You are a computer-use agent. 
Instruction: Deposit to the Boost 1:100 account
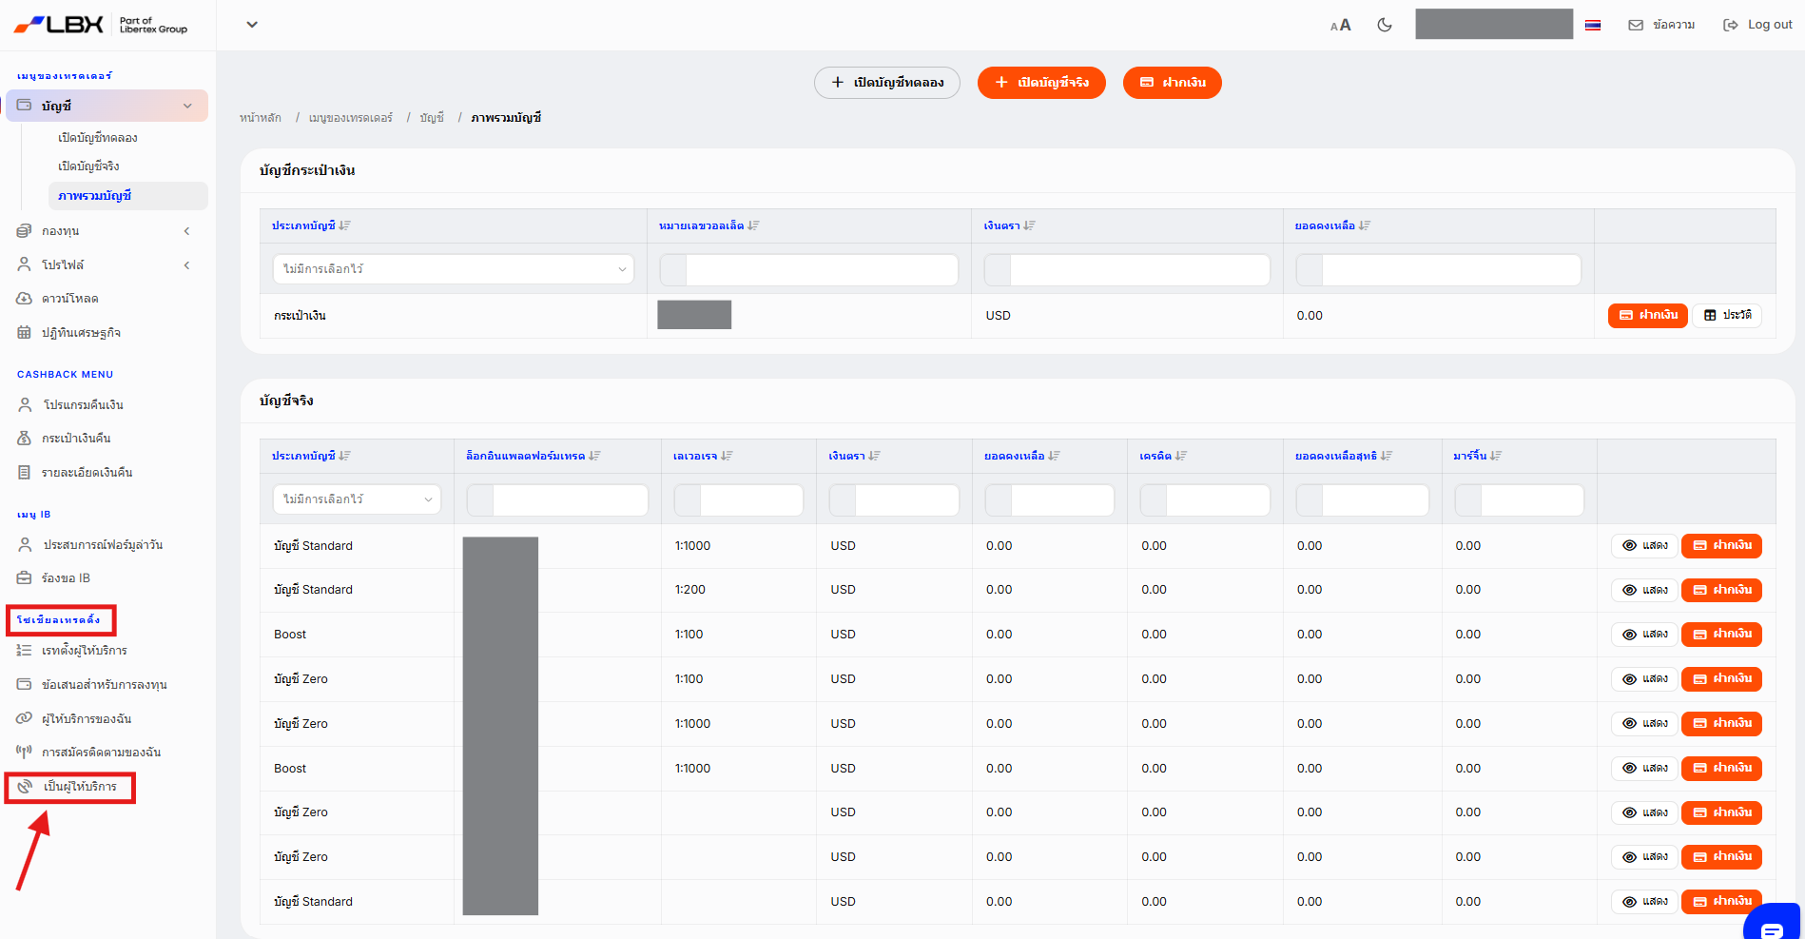1722,635
